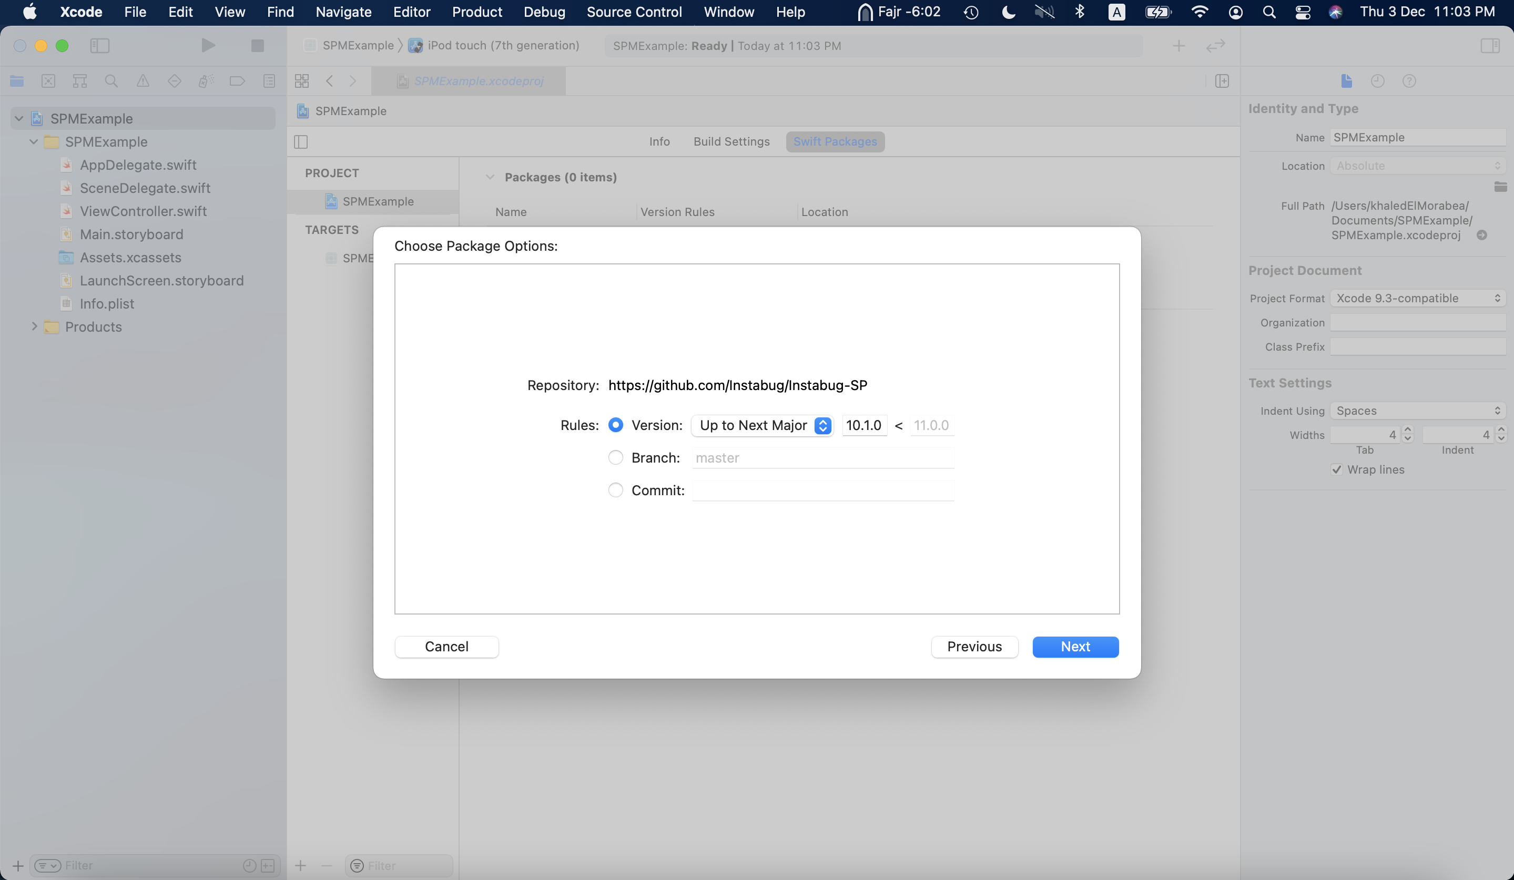The width and height of the screenshot is (1514, 880).
Task: Toggle the Navigator sidebar icon
Action: click(x=100, y=46)
